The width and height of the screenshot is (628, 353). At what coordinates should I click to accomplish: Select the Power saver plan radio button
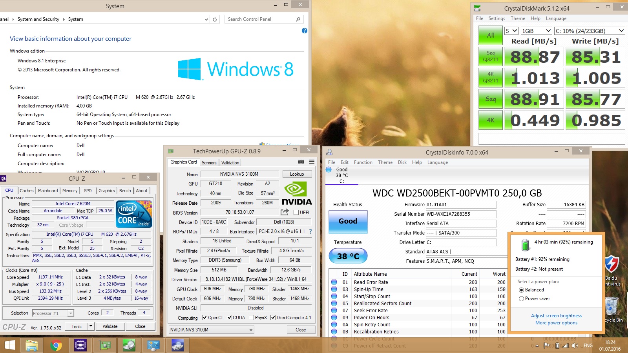pos(521,298)
